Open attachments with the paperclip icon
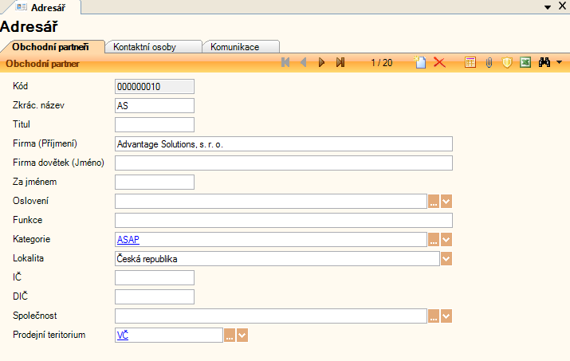Screen dimensions: 570x361 click(x=489, y=63)
